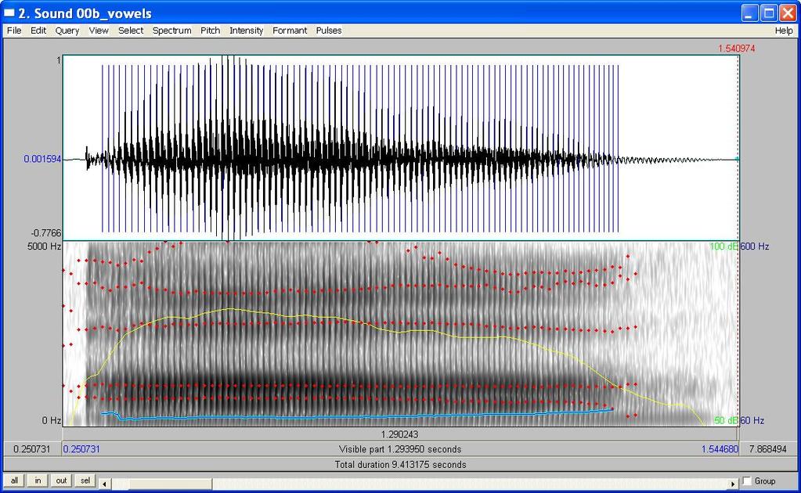801x493 pixels.
Task: Click the 0.001594 amplitude value
Action: (x=42, y=159)
